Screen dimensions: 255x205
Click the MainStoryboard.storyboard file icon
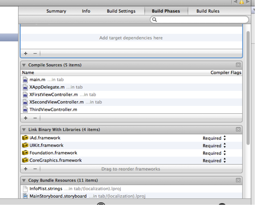coord(25,196)
